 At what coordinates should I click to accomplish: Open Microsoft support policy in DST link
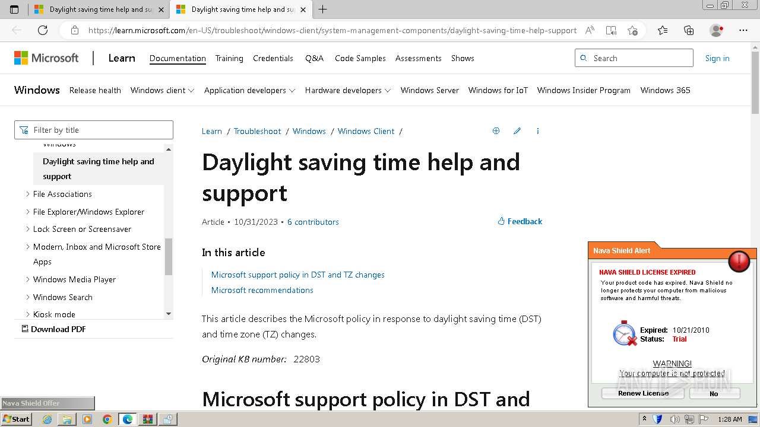pos(298,275)
